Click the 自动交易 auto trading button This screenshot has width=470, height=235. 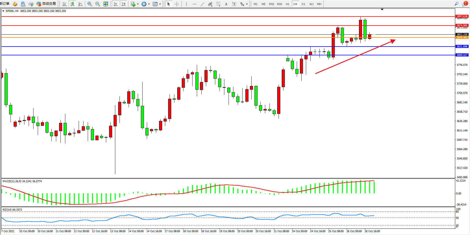[x=46, y=4]
